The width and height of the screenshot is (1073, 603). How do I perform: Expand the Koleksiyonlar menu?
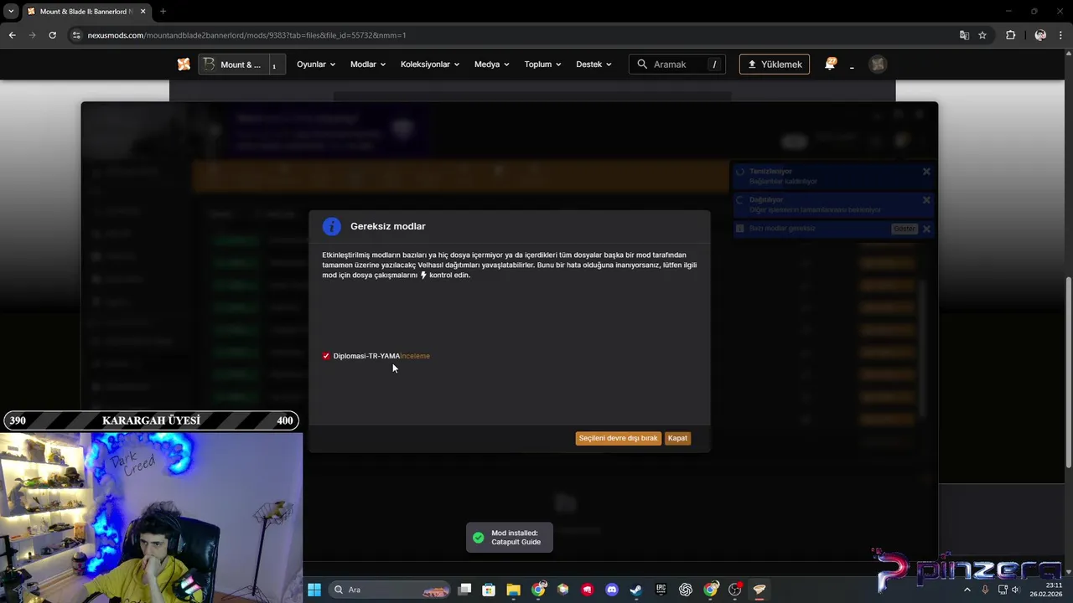click(x=430, y=64)
